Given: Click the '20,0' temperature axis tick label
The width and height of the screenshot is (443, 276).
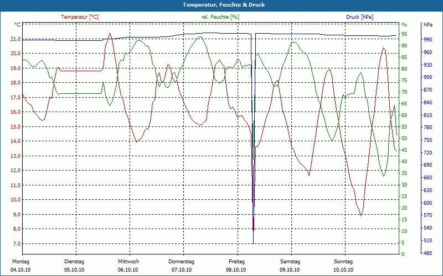Looking at the screenshot, I should 16,54.
